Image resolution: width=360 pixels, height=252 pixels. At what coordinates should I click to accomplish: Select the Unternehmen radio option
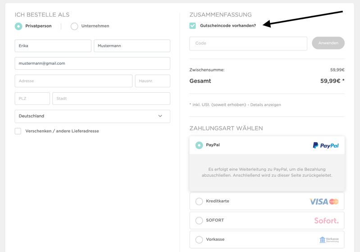click(74, 26)
